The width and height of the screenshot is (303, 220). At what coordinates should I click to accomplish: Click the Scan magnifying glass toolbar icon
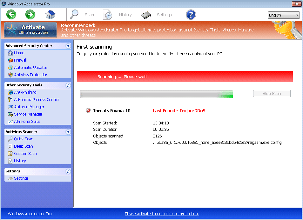click(75, 15)
